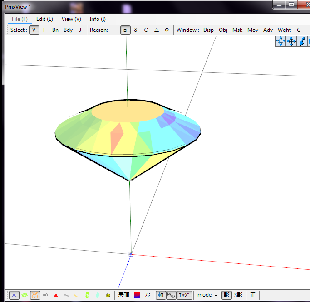Toggle the 影 shadow display button
Viewport: 310px width, 302px height.
coord(226,295)
